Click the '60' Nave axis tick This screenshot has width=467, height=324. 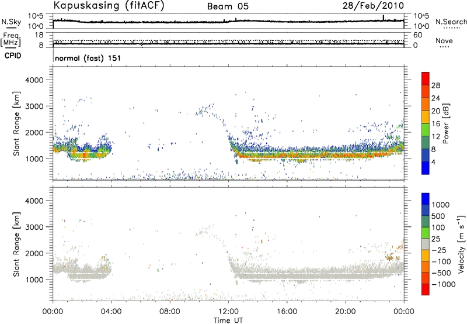point(418,35)
